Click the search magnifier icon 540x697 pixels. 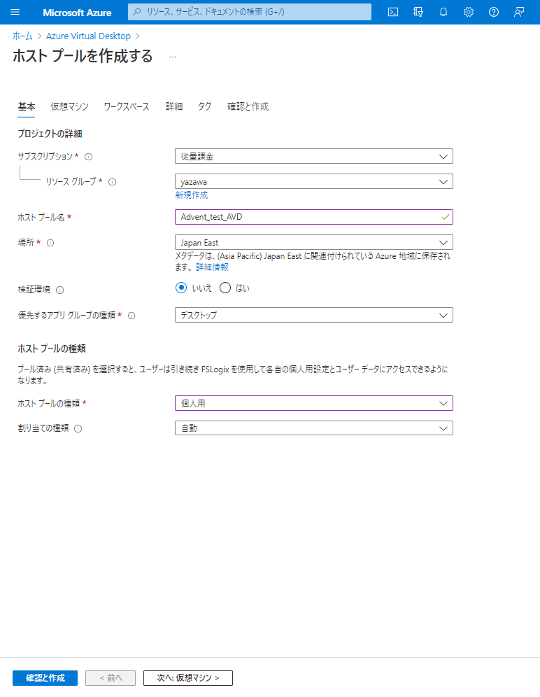pyautogui.click(x=137, y=12)
